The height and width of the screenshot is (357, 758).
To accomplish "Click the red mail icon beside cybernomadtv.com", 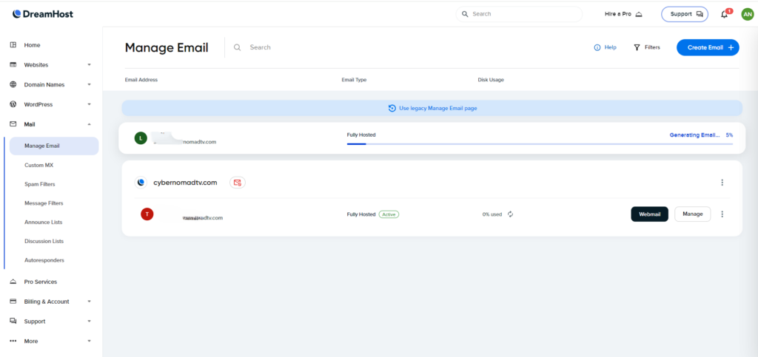I will pos(237,183).
